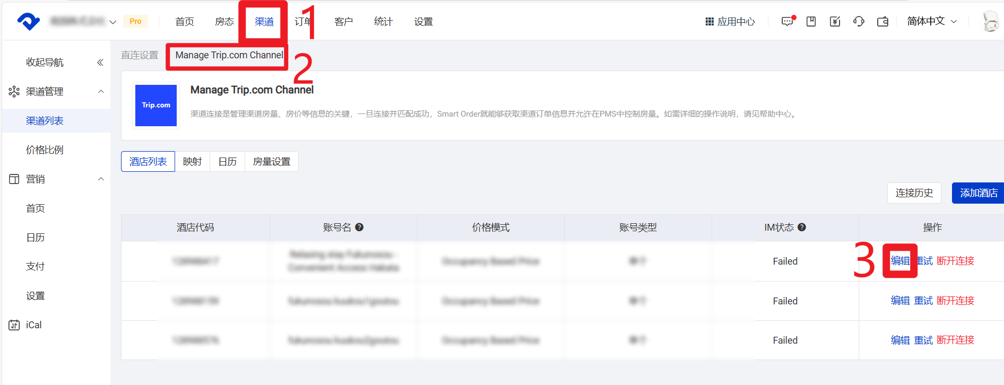The width and height of the screenshot is (1004, 385).
Task: Open the yen billing note icon
Action: click(x=835, y=21)
